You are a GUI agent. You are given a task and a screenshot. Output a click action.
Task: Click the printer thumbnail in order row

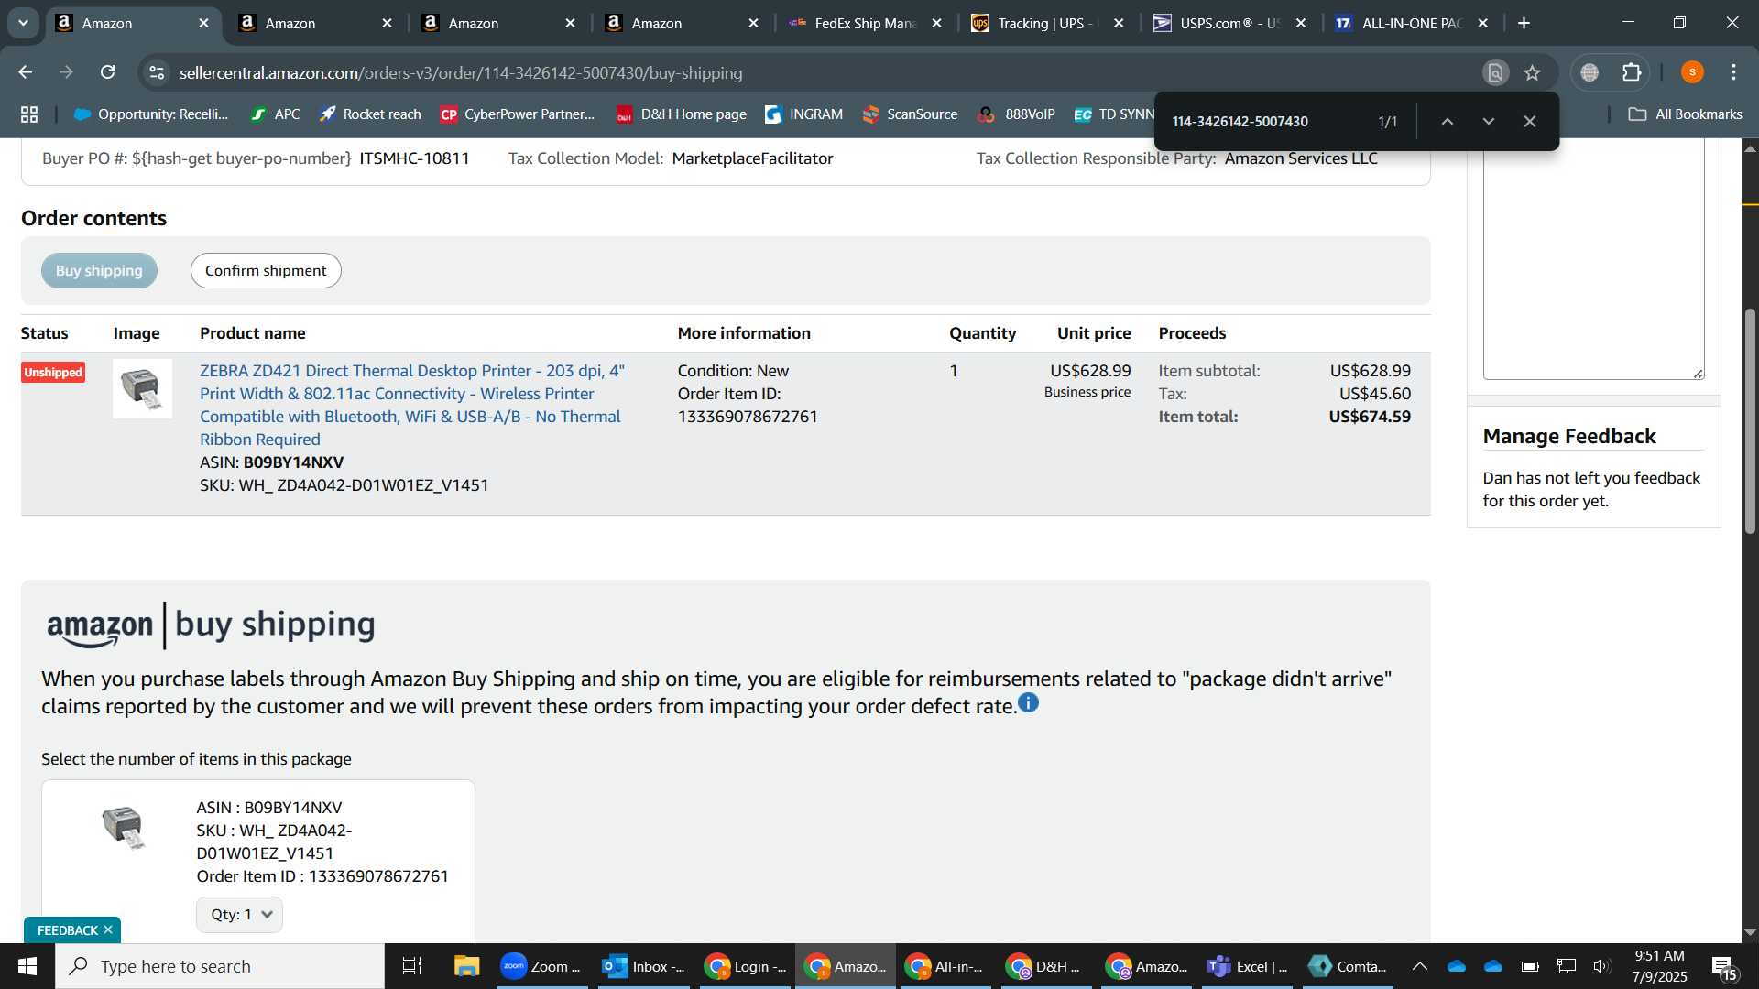[x=142, y=388]
